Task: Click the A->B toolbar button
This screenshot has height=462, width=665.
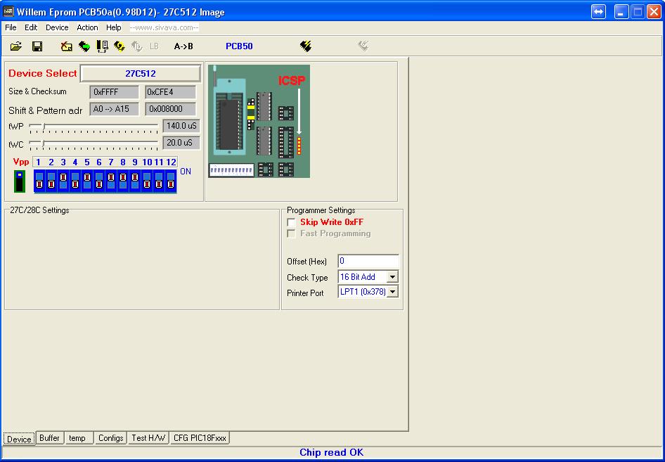Action: (x=183, y=46)
